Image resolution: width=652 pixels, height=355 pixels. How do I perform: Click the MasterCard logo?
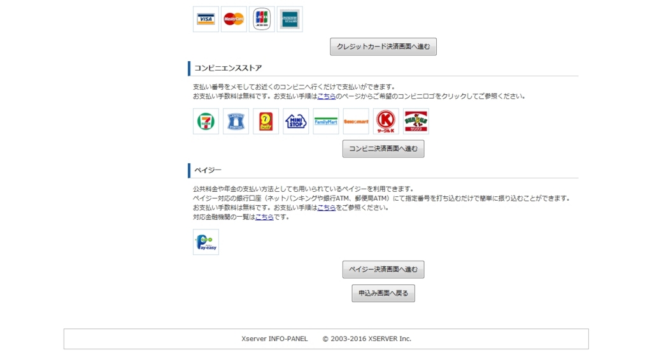tap(234, 19)
